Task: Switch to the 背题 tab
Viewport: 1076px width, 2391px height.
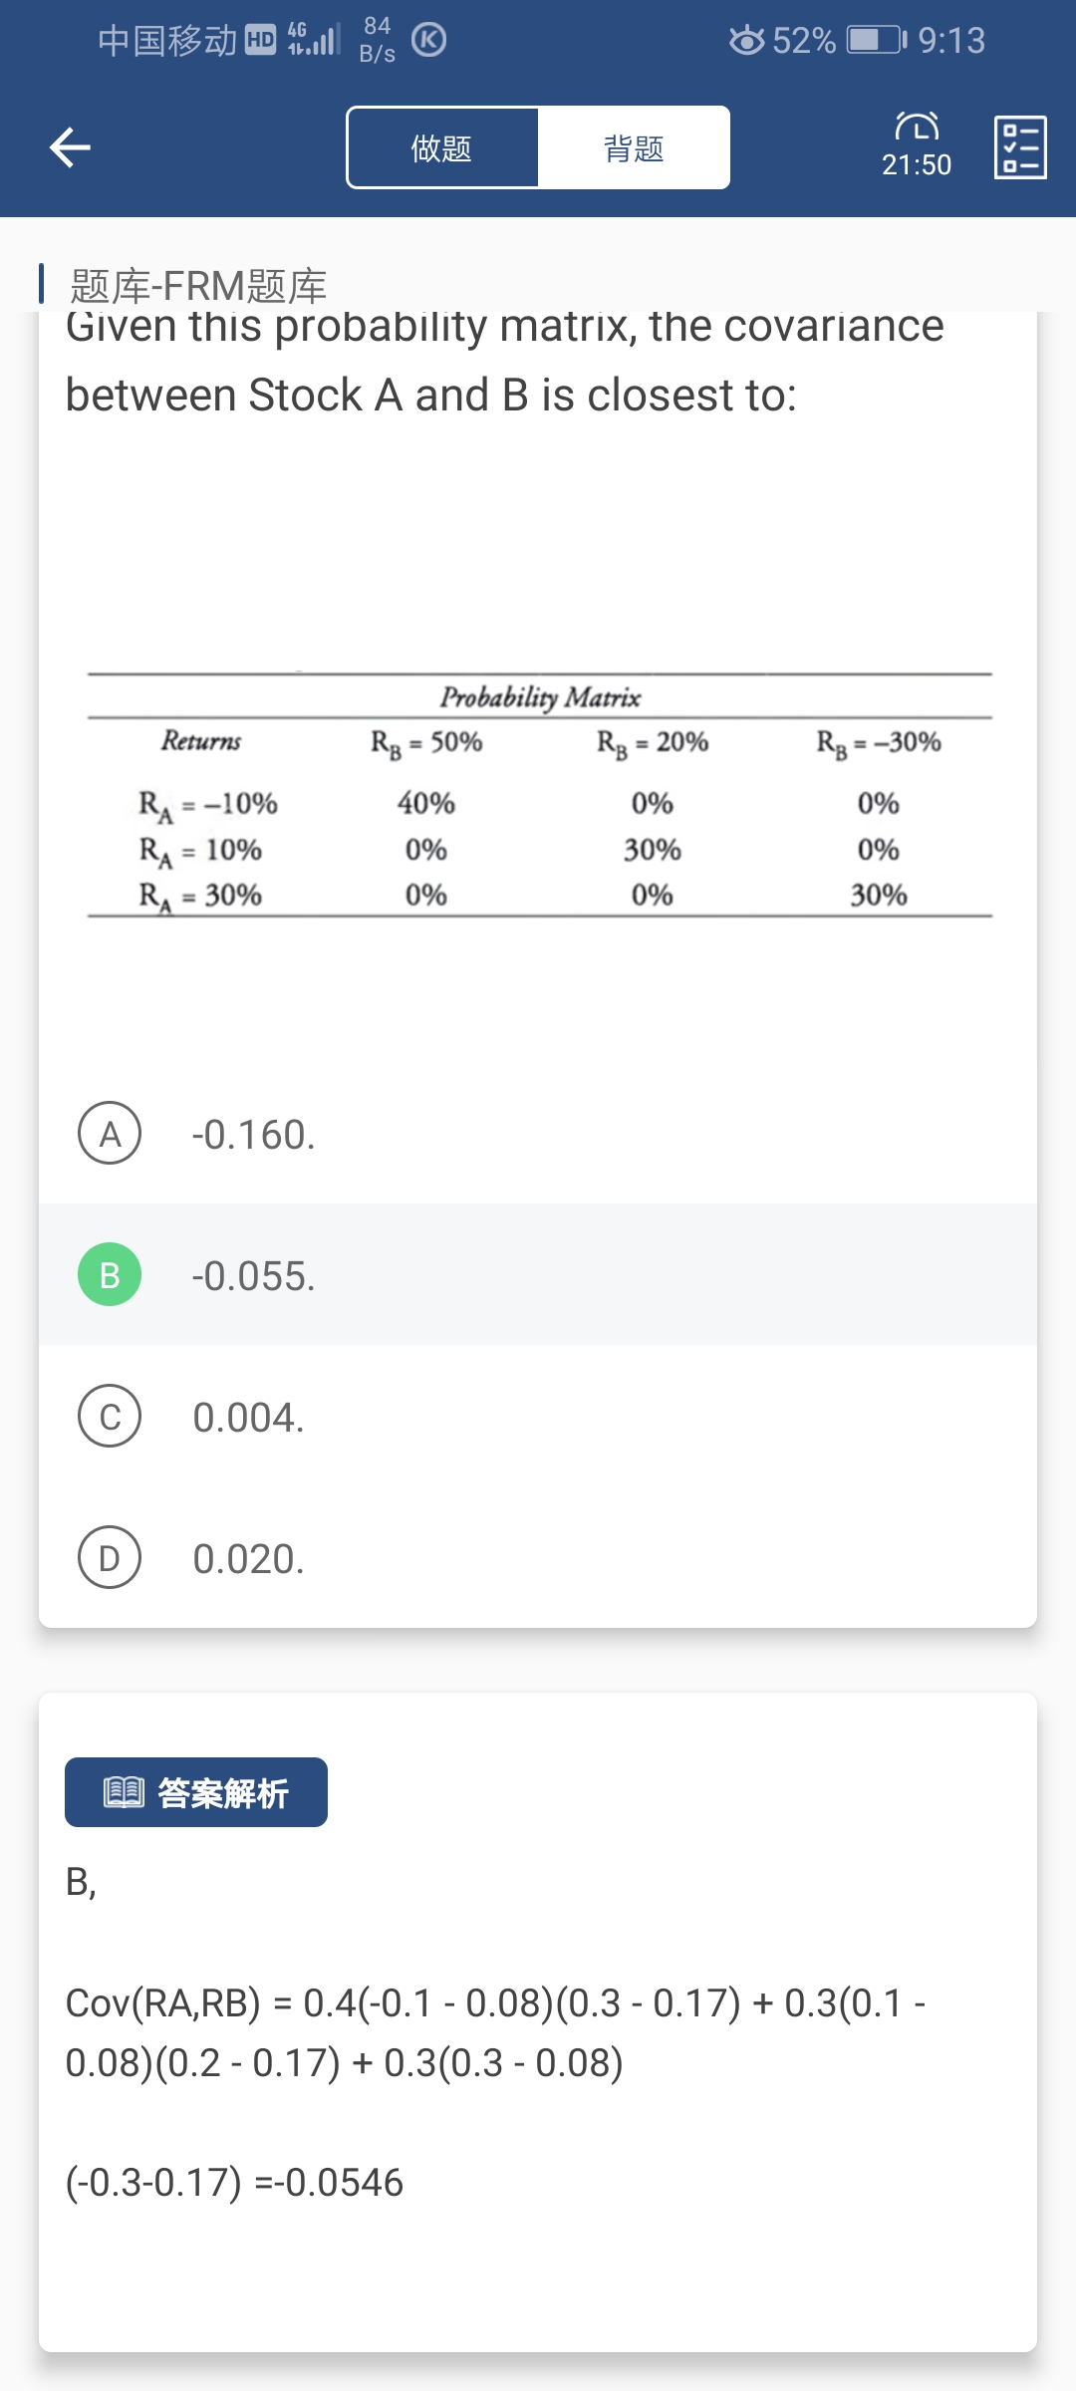Action: pos(634,148)
